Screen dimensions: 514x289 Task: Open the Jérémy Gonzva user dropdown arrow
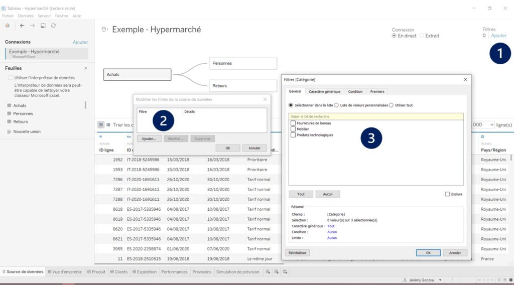coord(440,280)
